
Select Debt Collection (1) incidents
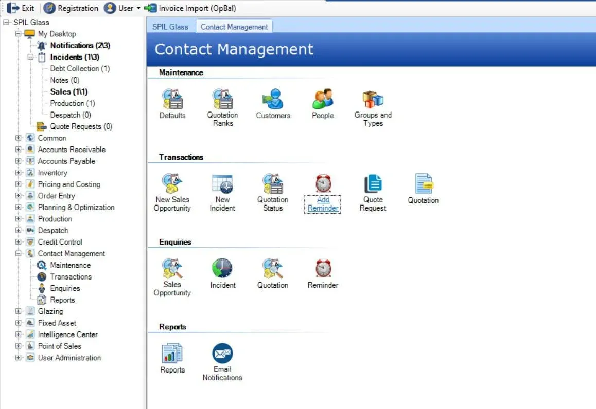click(80, 69)
